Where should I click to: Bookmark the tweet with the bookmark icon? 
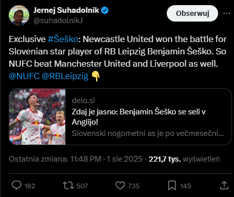(x=172, y=186)
